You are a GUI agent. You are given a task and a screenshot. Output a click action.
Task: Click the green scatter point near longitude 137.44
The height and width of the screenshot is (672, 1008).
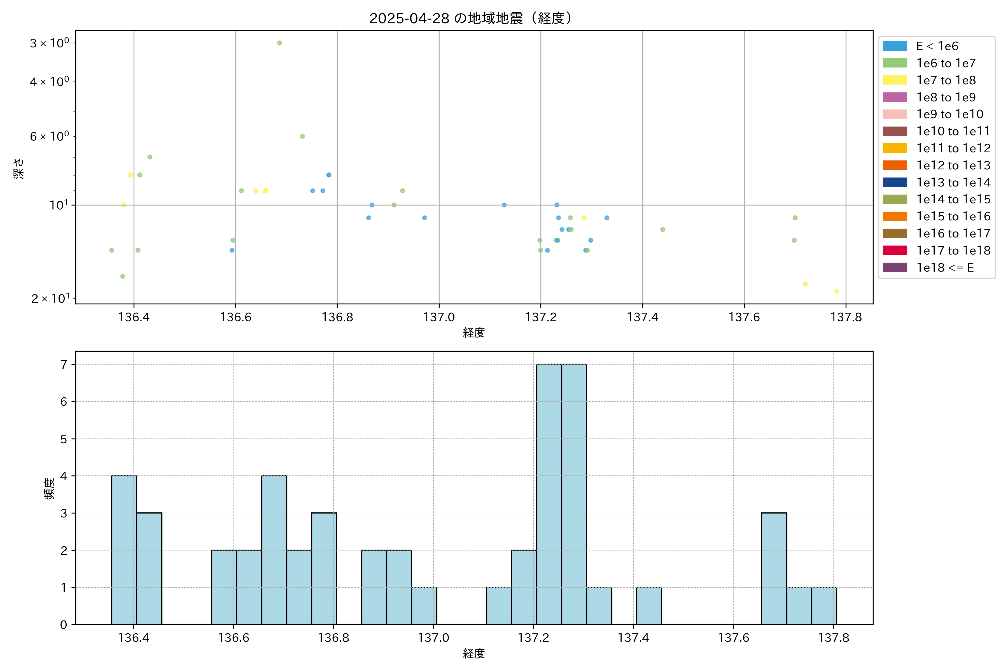(662, 230)
